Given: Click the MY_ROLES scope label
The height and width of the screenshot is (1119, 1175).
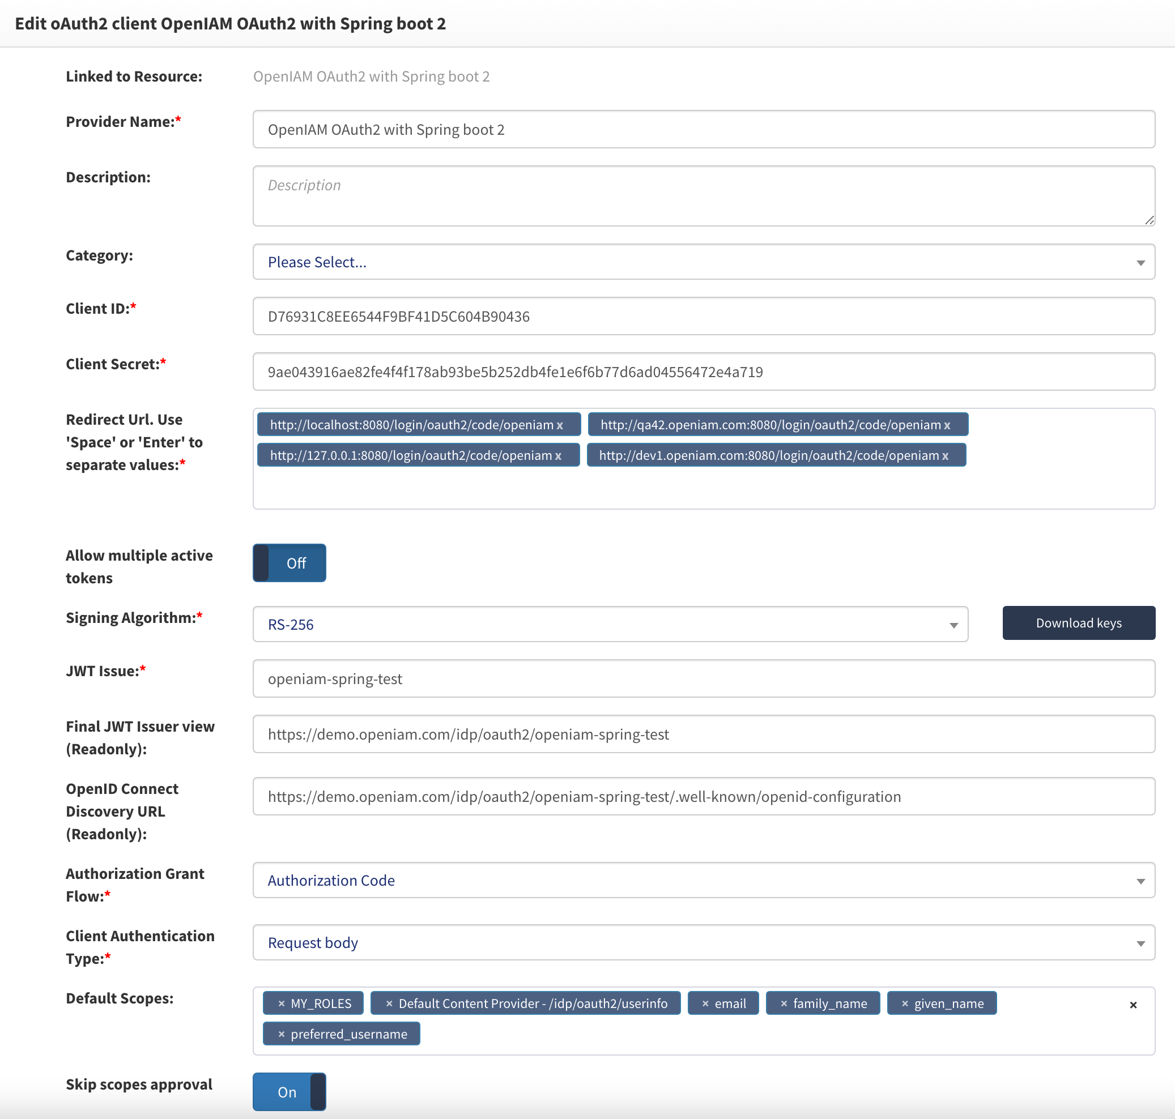Looking at the screenshot, I should coord(321,1004).
